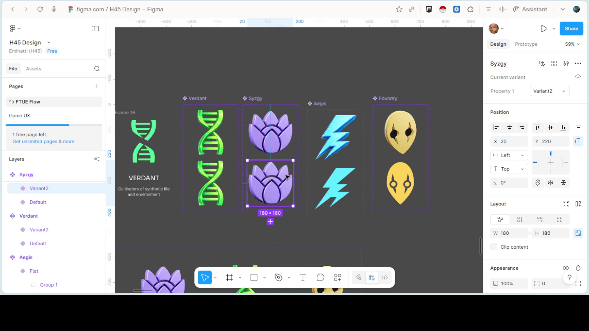Click the Present play button
Viewport: 589px width, 331px height.
[x=544, y=29]
